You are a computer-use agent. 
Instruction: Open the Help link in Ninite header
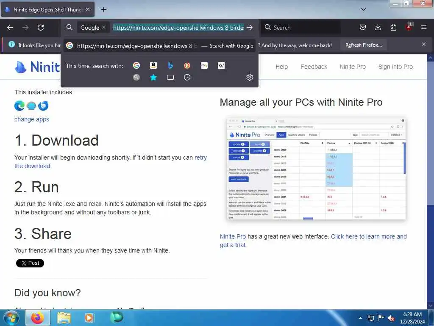tap(282, 67)
